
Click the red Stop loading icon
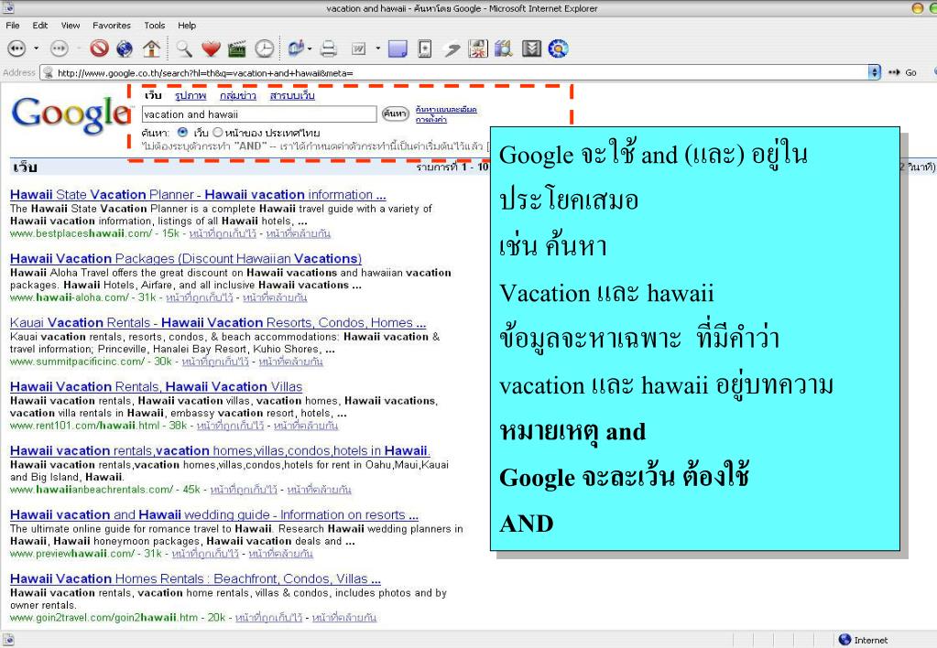(99, 48)
